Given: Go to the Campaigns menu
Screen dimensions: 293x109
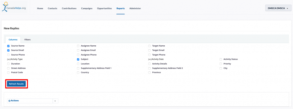Looking at the screenshot, I should click(87, 8).
